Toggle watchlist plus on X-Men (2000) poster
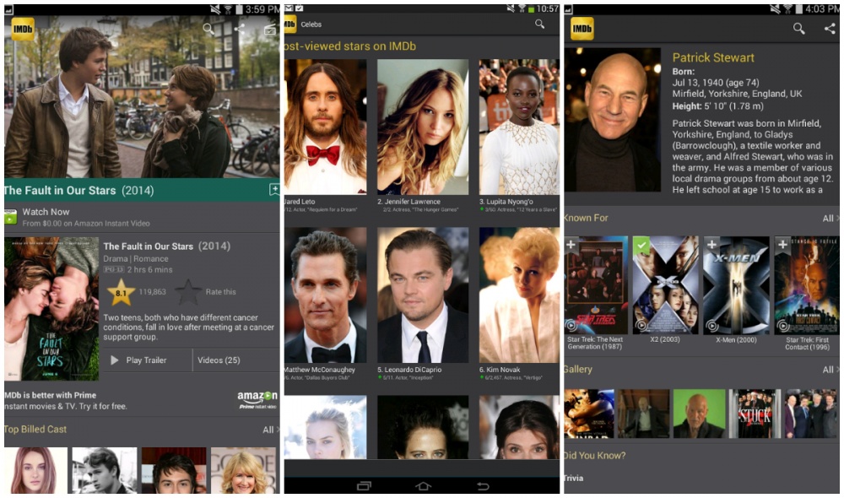This screenshot has width=844, height=498. click(711, 245)
